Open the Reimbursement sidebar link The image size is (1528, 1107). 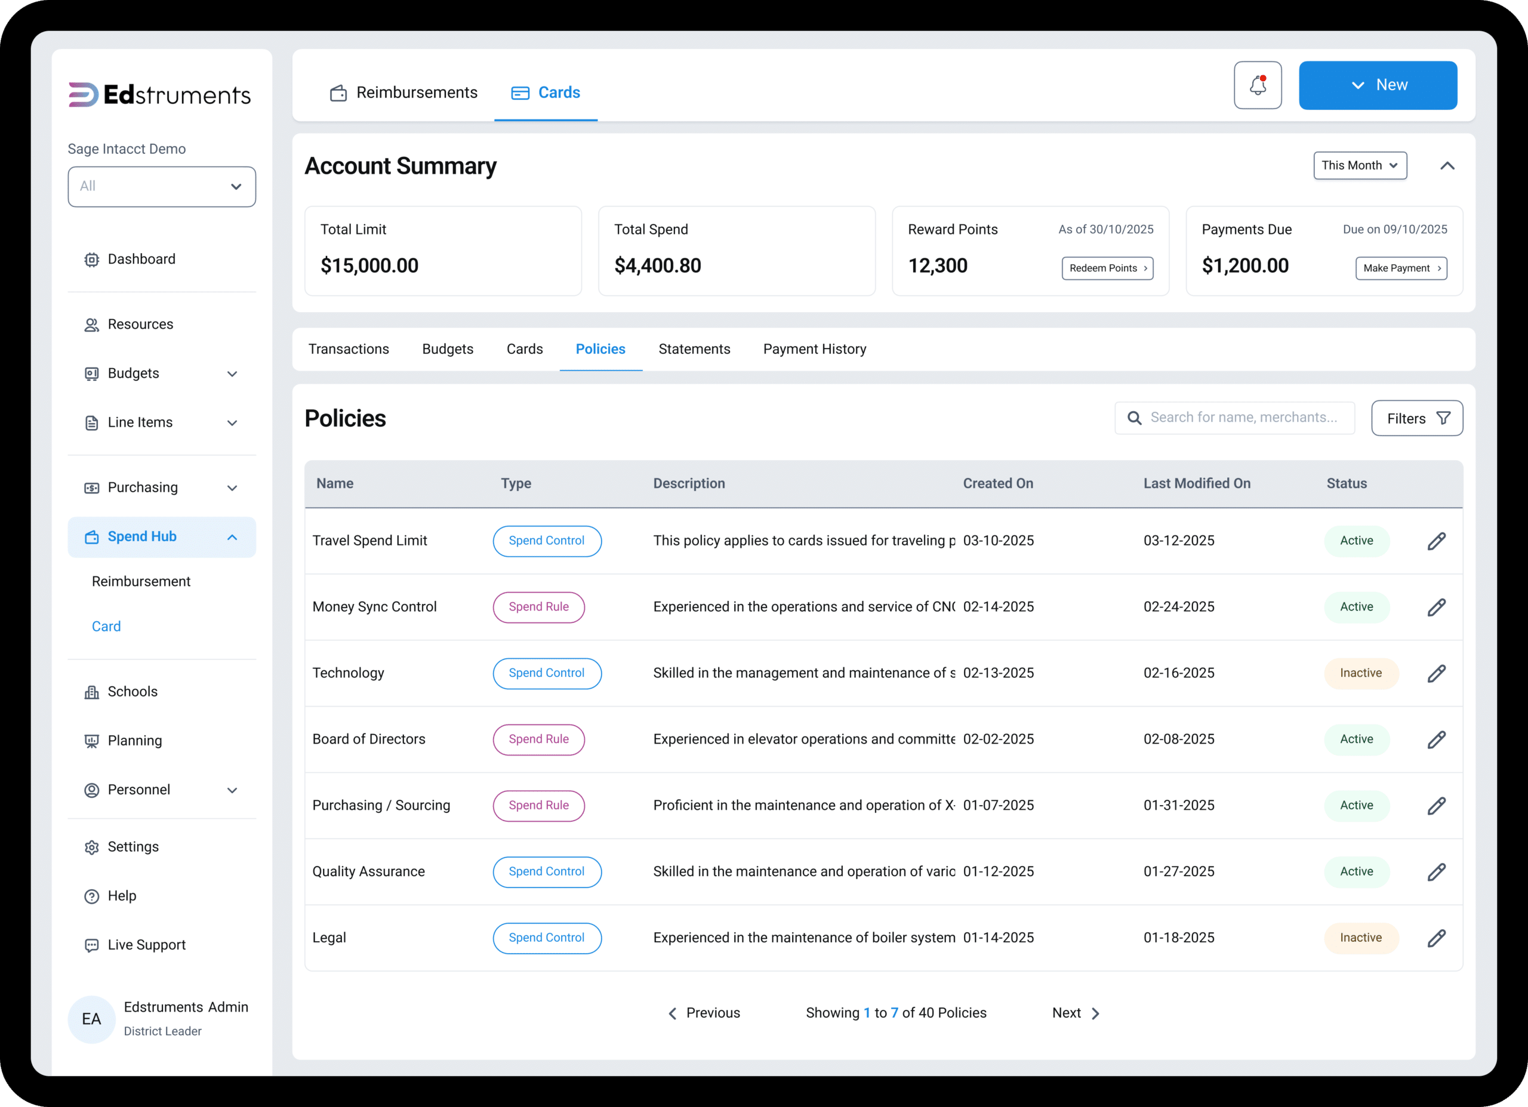[x=141, y=581]
